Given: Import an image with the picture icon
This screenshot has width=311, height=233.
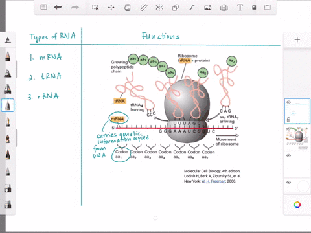Looking at the screenshot, I should pyautogui.click(x=208, y=8).
